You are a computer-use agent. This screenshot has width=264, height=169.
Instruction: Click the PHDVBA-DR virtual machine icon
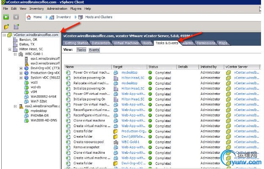pyautogui.click(x=26, y=116)
